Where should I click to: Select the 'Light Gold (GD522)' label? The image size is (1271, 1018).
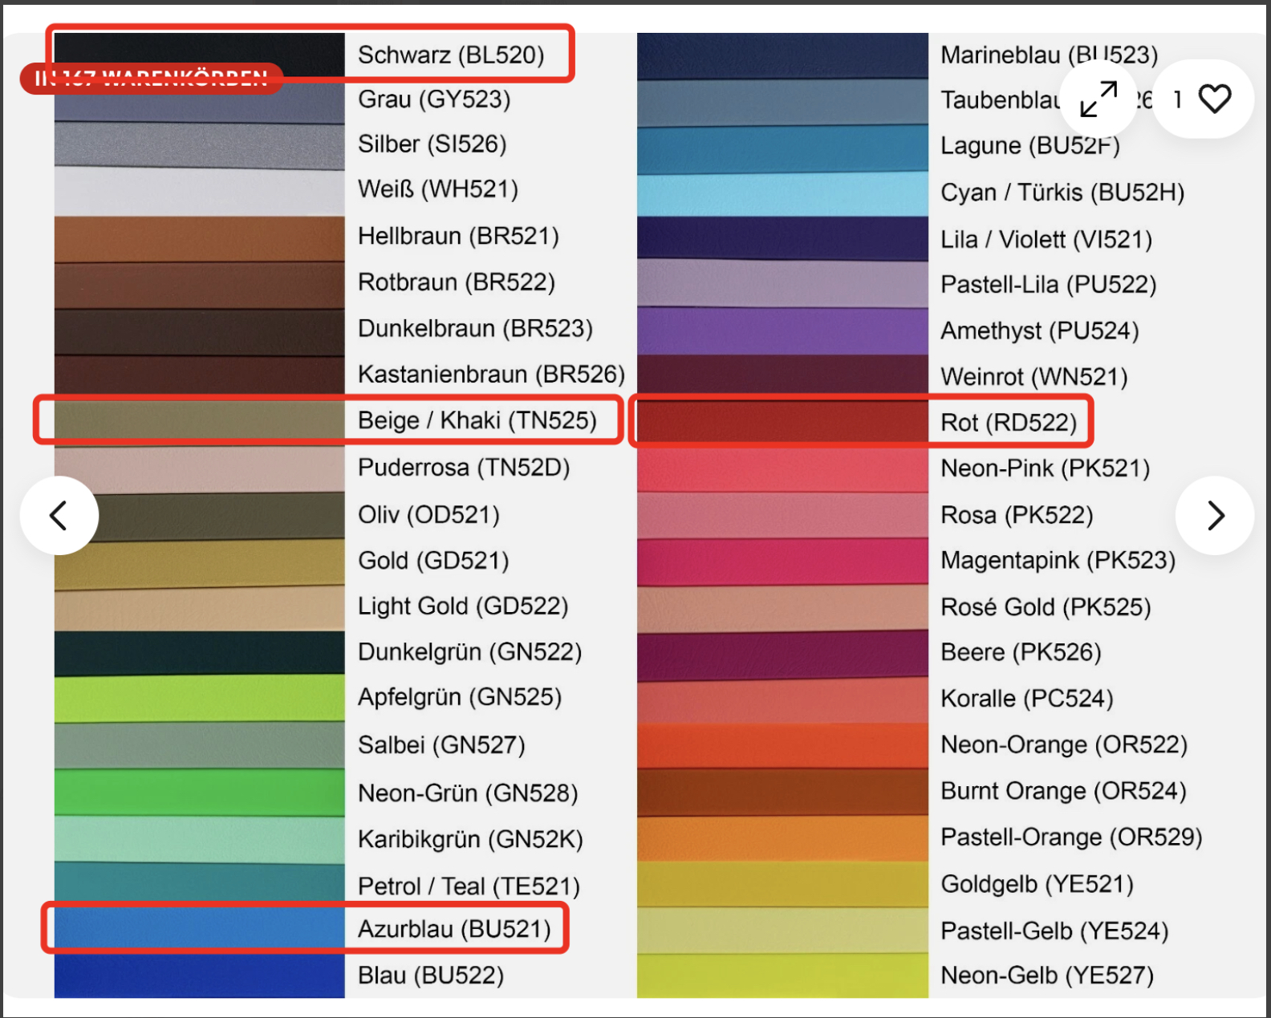pos(463,606)
